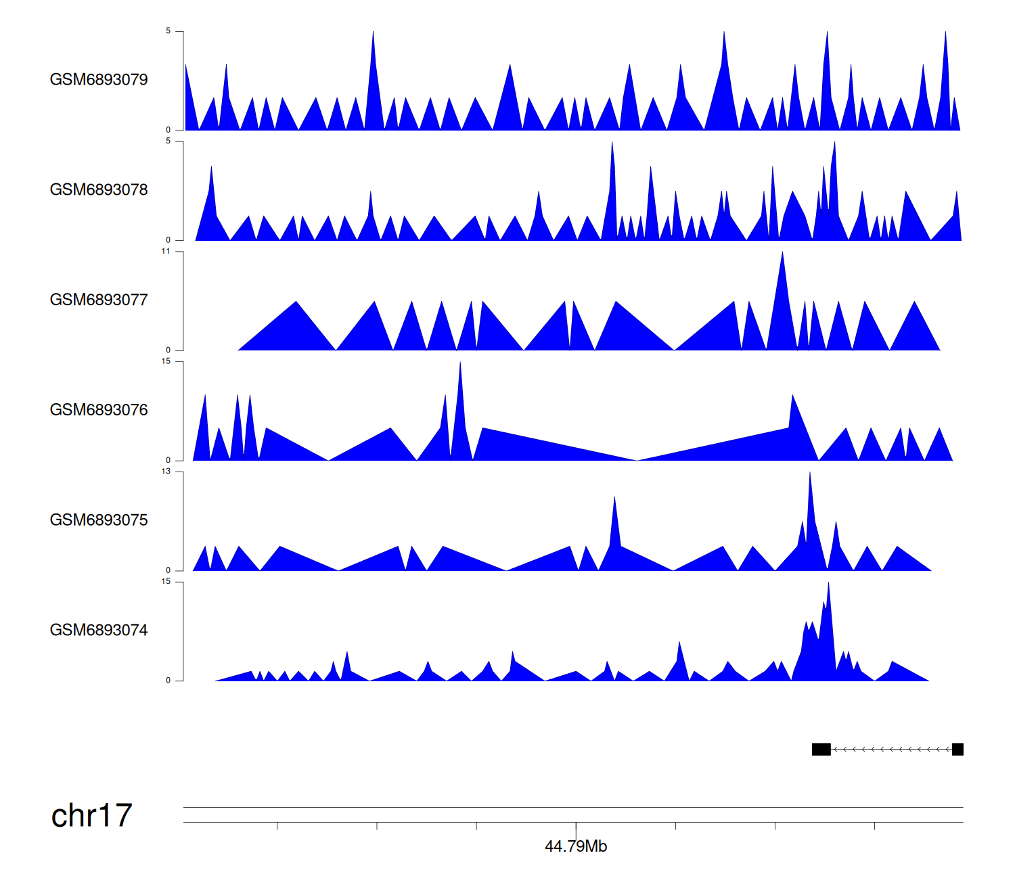Screen dimensions: 1015x893
Task: Click the y-axis maximum label 11
Action: [166, 252]
